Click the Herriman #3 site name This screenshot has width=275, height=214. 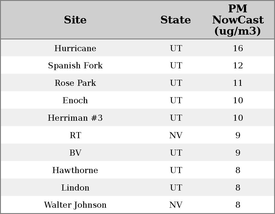pyautogui.click(x=75, y=118)
